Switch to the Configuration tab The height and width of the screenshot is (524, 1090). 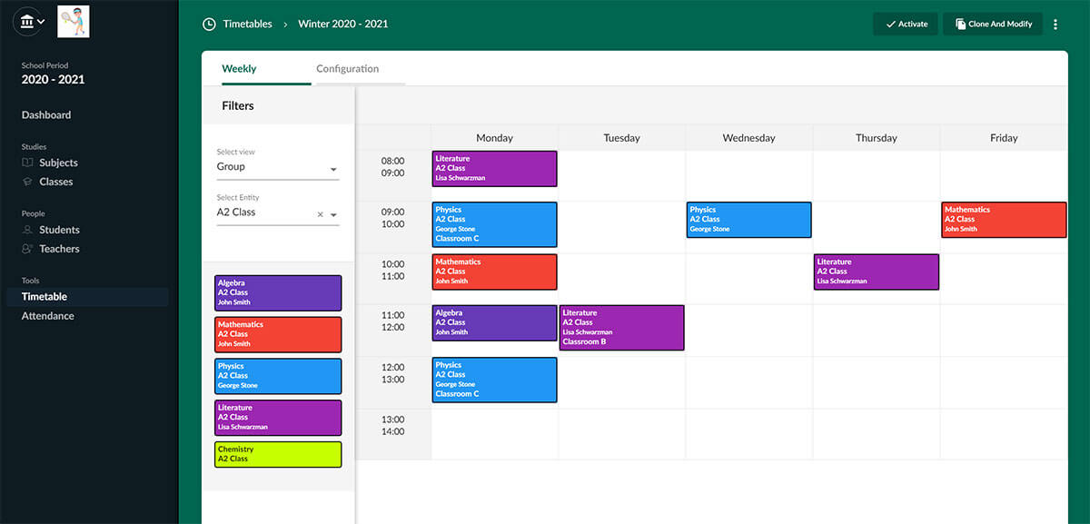[x=347, y=68]
